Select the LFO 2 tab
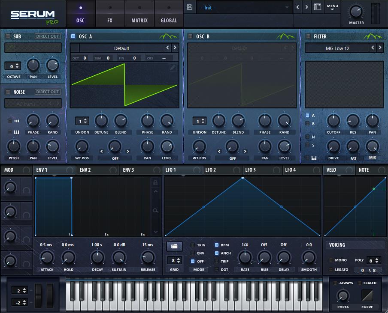 point(210,170)
